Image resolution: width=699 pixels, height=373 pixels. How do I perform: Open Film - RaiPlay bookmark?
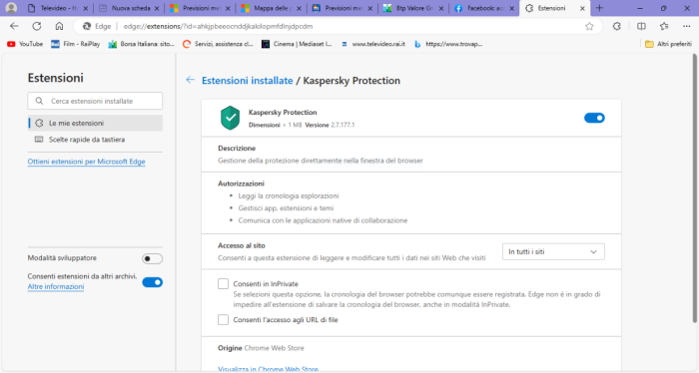75,44
